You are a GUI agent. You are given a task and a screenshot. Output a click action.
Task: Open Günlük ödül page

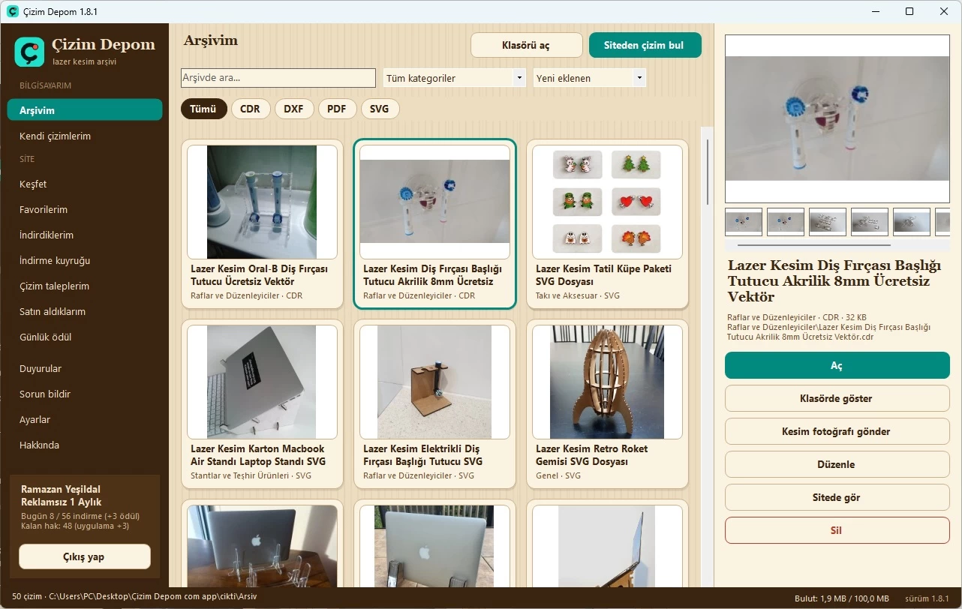pos(85,337)
